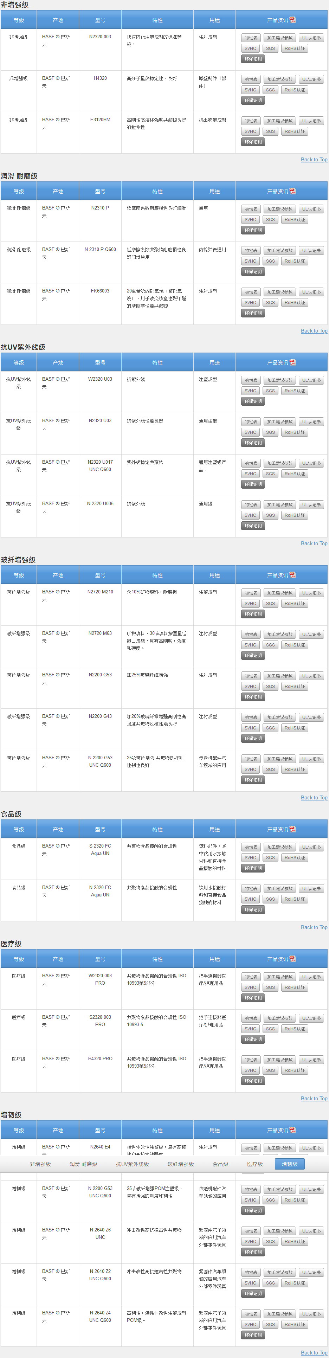
Task: Jump to 非增强级 via floating nav tab
Action: [x=41, y=1164]
